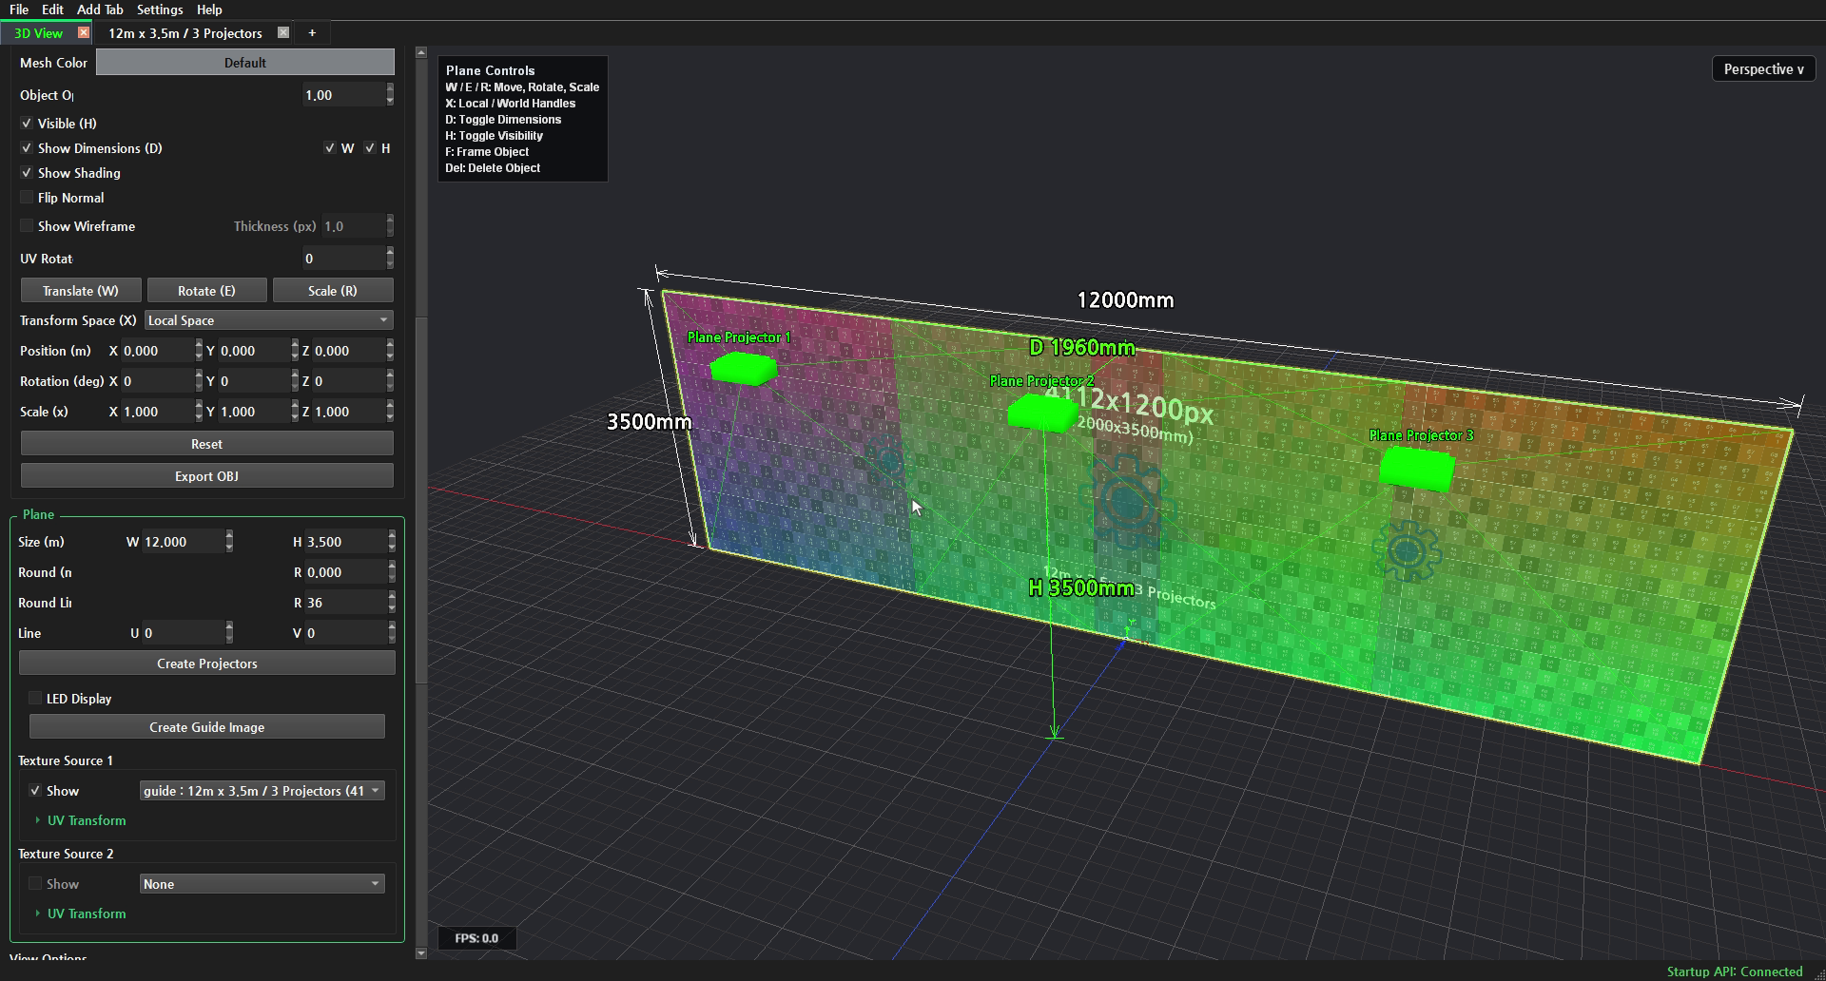The image size is (1826, 981).
Task: Click the left panel scroll-up arrow
Action: click(421, 53)
